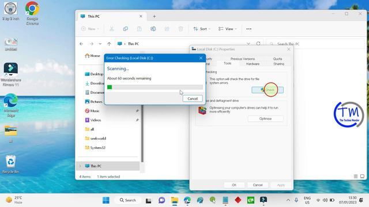Screen dimensions: 369x207
Task: Click OK in Local Disk Properties
Action: (234, 185)
